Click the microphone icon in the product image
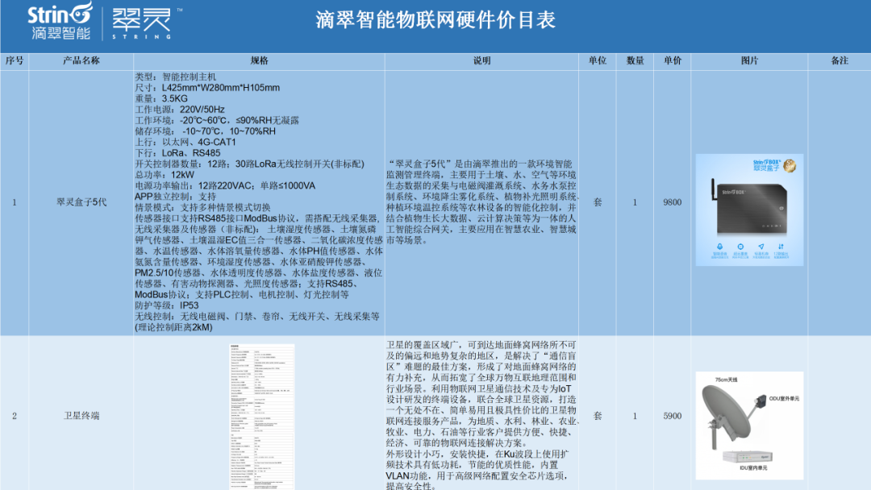The height and width of the screenshot is (490, 871). (x=719, y=247)
